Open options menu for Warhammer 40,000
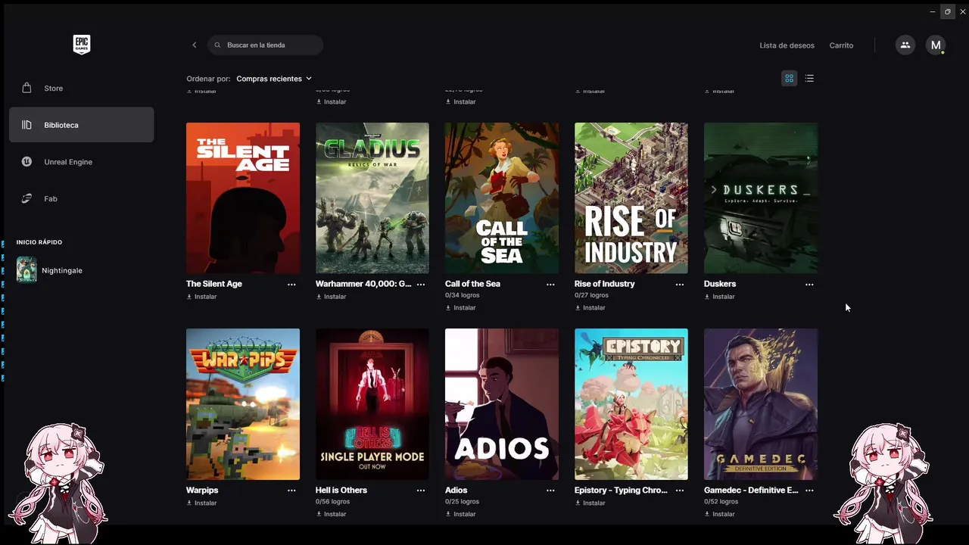 tap(421, 285)
